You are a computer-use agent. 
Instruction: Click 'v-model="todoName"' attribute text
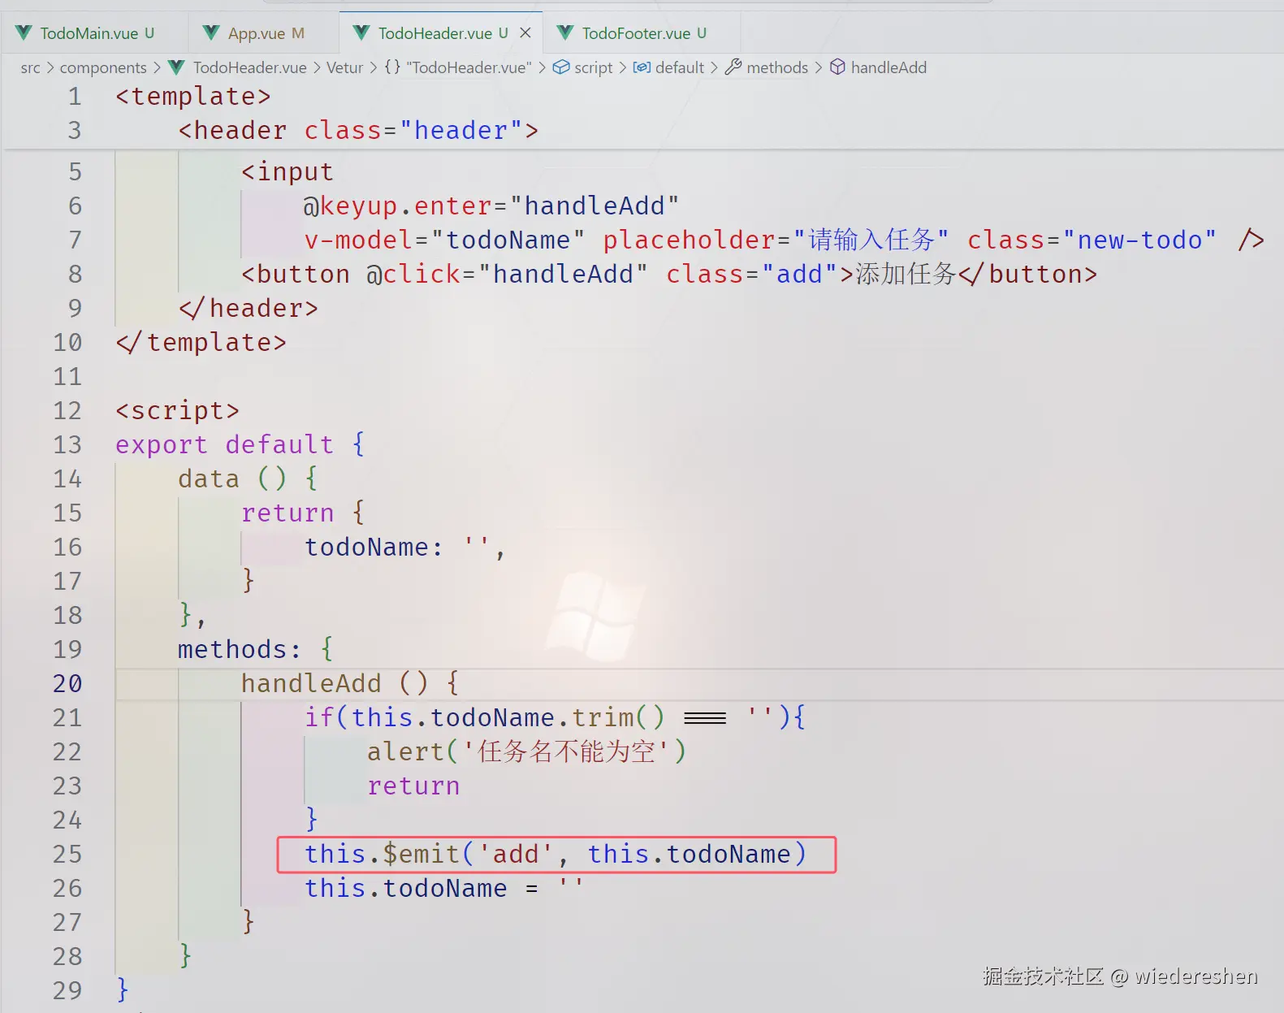pyautogui.click(x=444, y=240)
